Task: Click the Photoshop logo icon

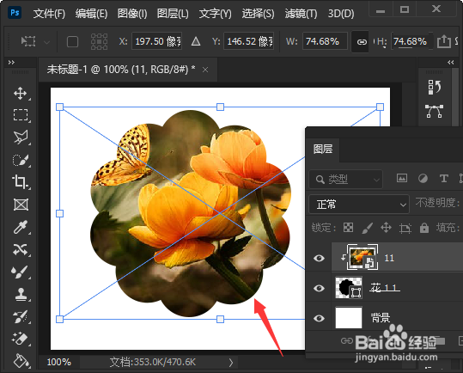Action: point(15,12)
